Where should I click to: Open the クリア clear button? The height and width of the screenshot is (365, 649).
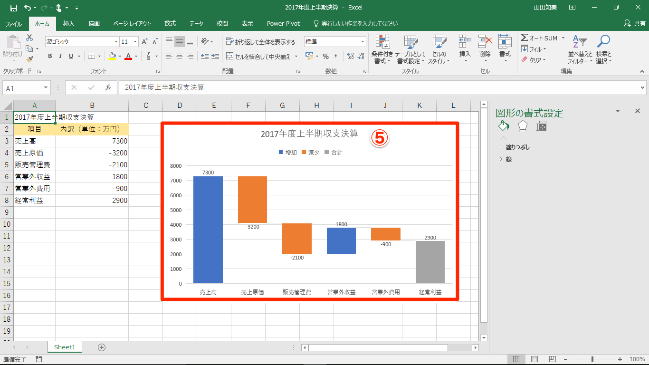[x=534, y=60]
